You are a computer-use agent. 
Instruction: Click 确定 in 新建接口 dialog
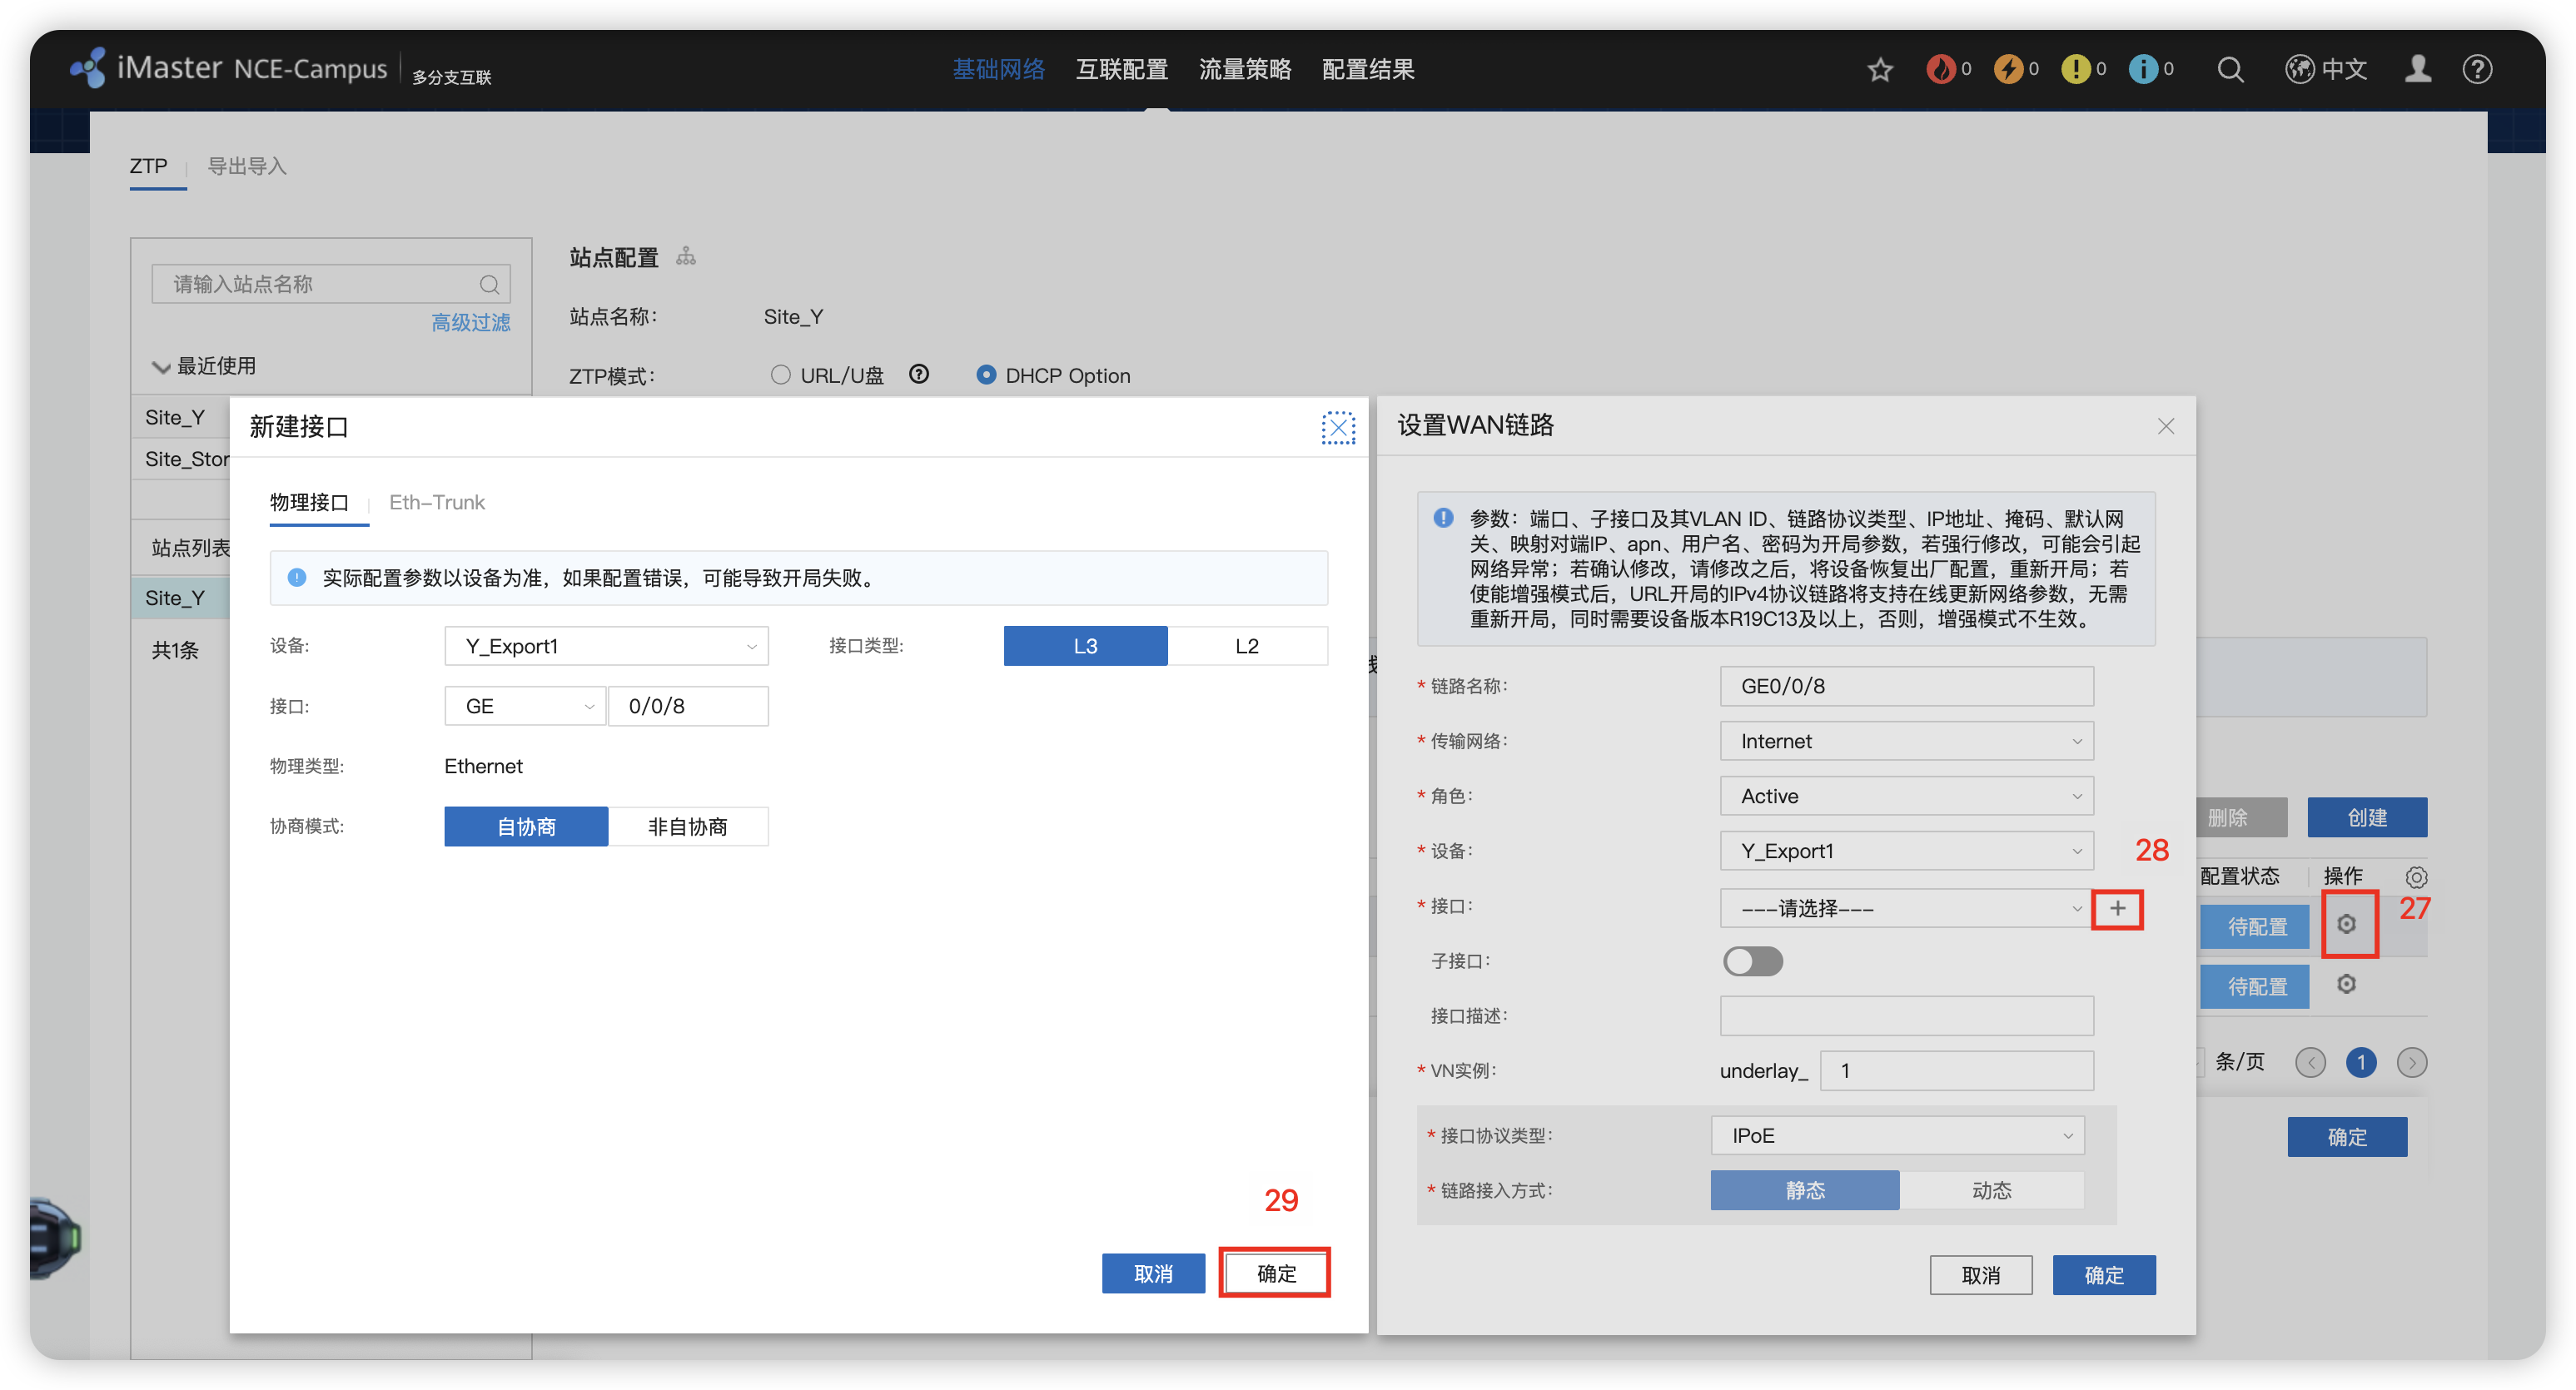tap(1275, 1273)
